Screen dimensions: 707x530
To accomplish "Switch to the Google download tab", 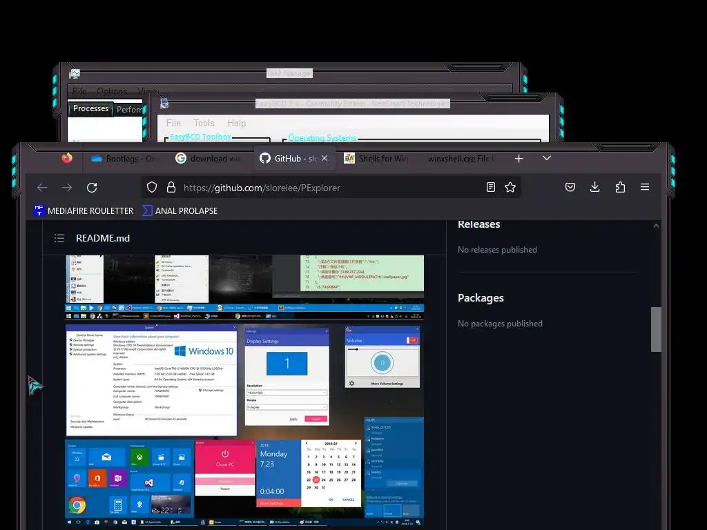I will pyautogui.click(x=209, y=159).
